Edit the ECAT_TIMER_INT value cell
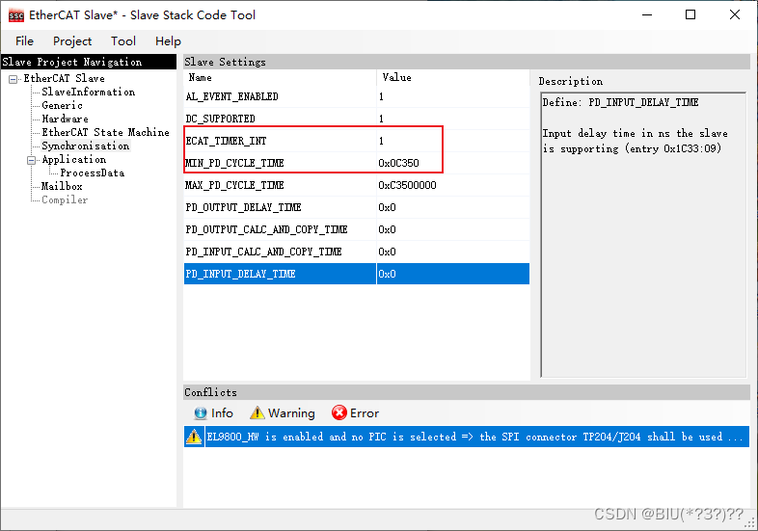Screen dimensions: 758x531 tap(453, 141)
